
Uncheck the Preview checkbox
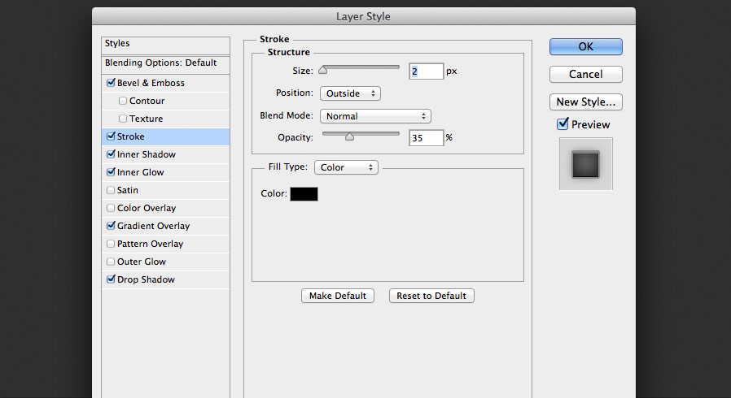[x=562, y=124]
